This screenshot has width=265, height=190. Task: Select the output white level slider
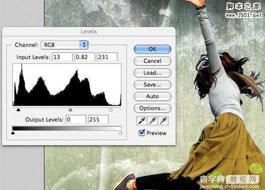tap(121, 133)
